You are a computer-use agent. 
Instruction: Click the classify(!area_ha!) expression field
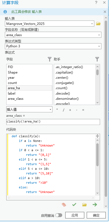point(53,122)
